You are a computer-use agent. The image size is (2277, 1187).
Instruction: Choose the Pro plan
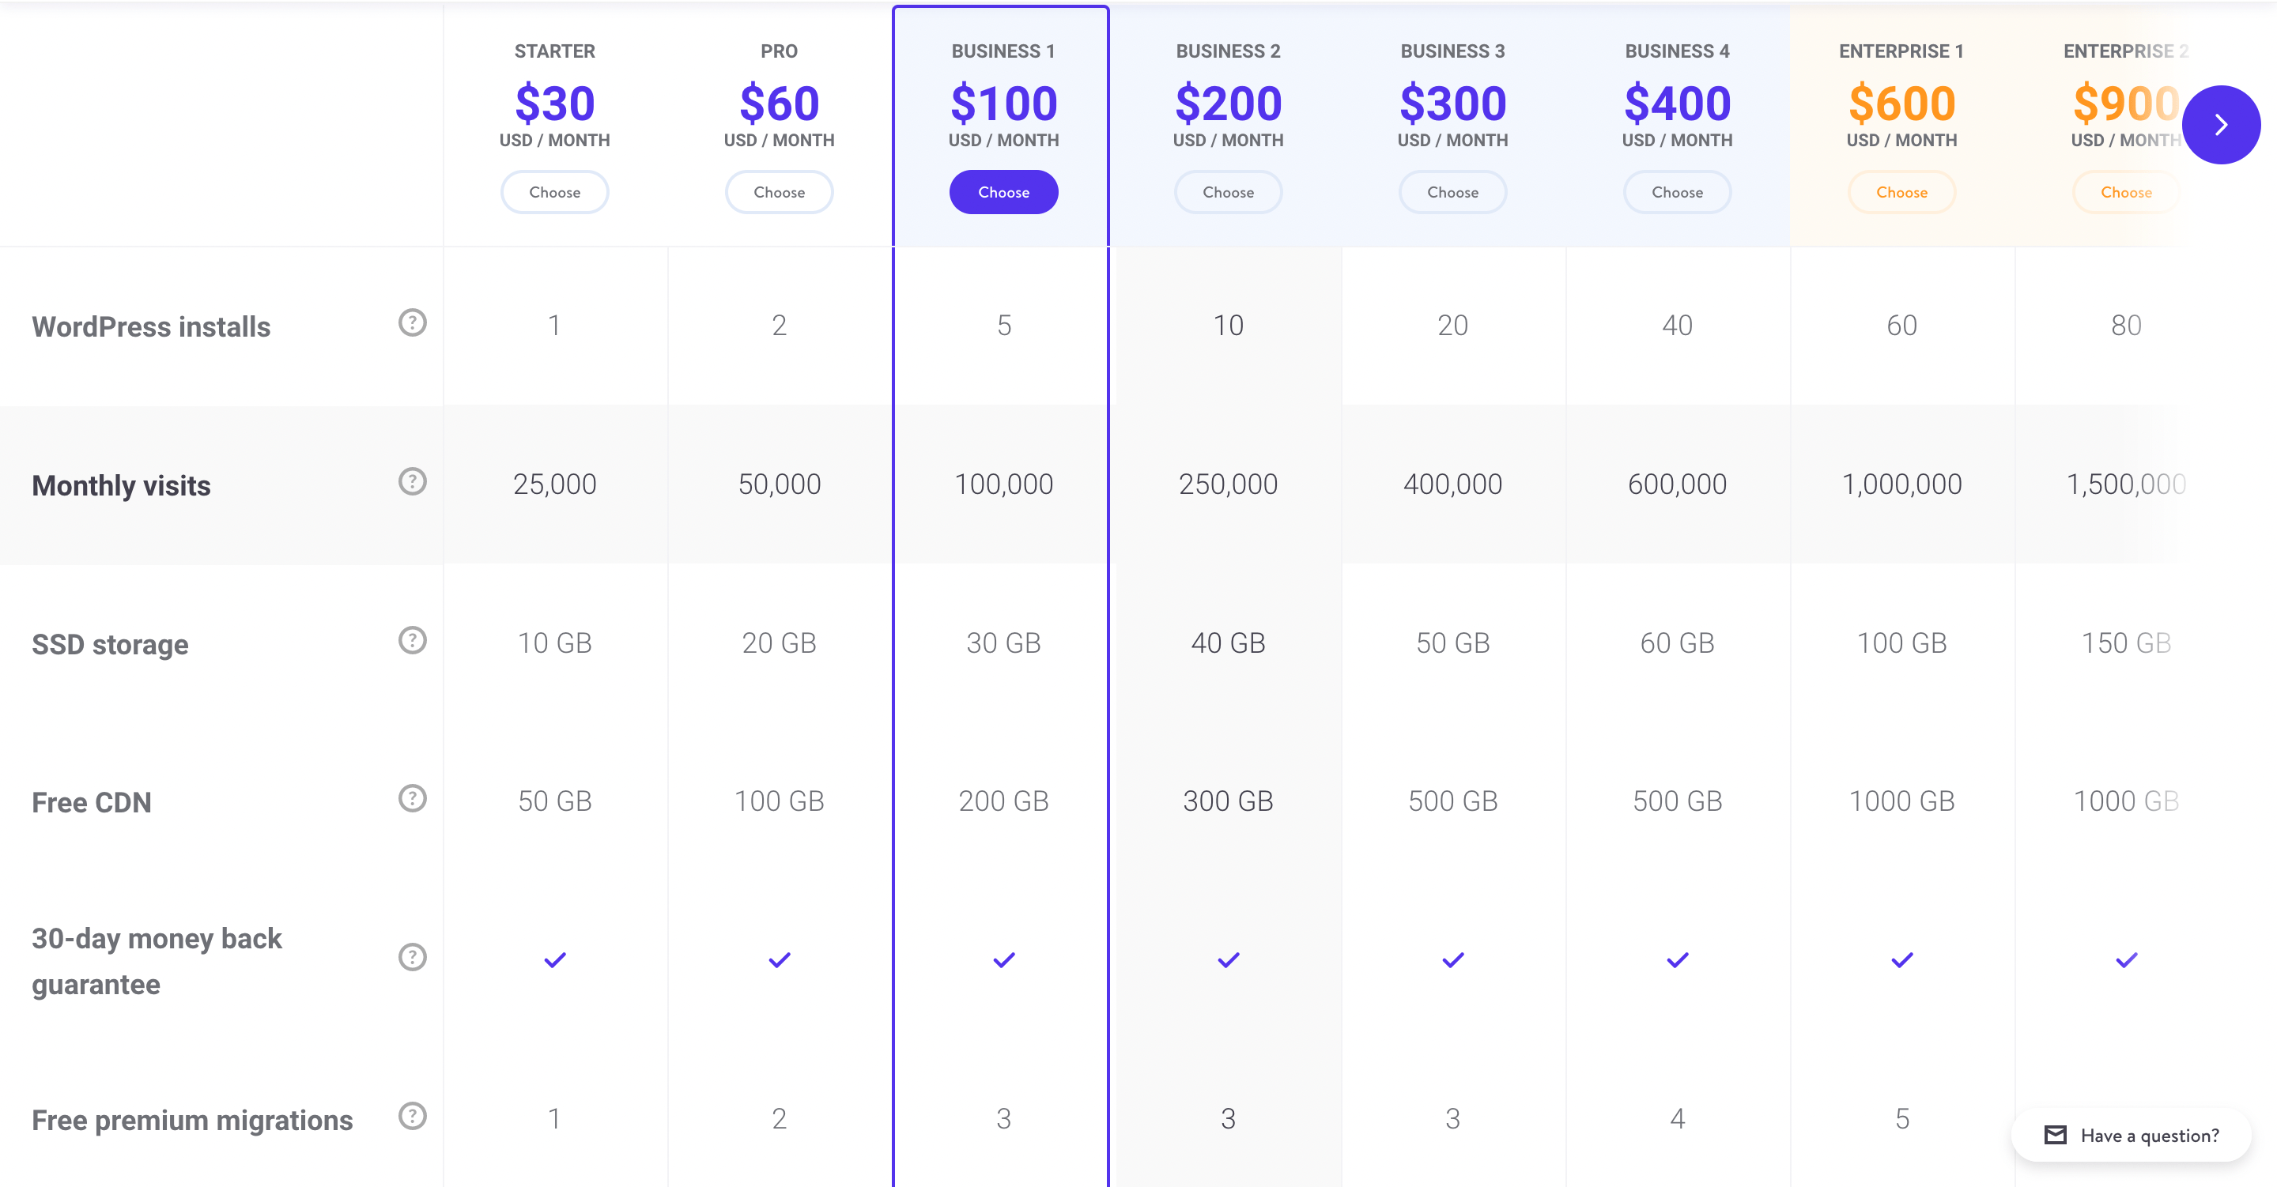(779, 192)
